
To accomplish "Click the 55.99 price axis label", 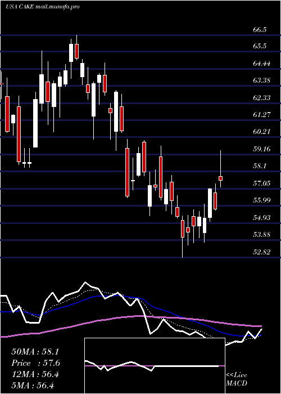I will [262, 200].
